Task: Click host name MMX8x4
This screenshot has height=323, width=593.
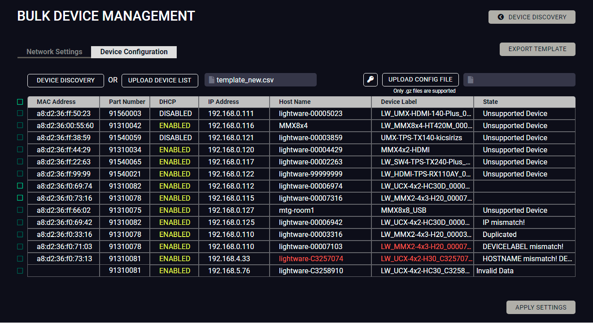Action: point(293,126)
